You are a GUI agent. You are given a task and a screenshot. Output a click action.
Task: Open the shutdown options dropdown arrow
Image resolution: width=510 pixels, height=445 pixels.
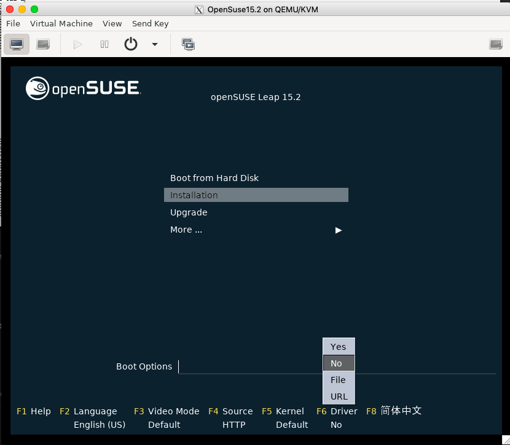pos(155,44)
